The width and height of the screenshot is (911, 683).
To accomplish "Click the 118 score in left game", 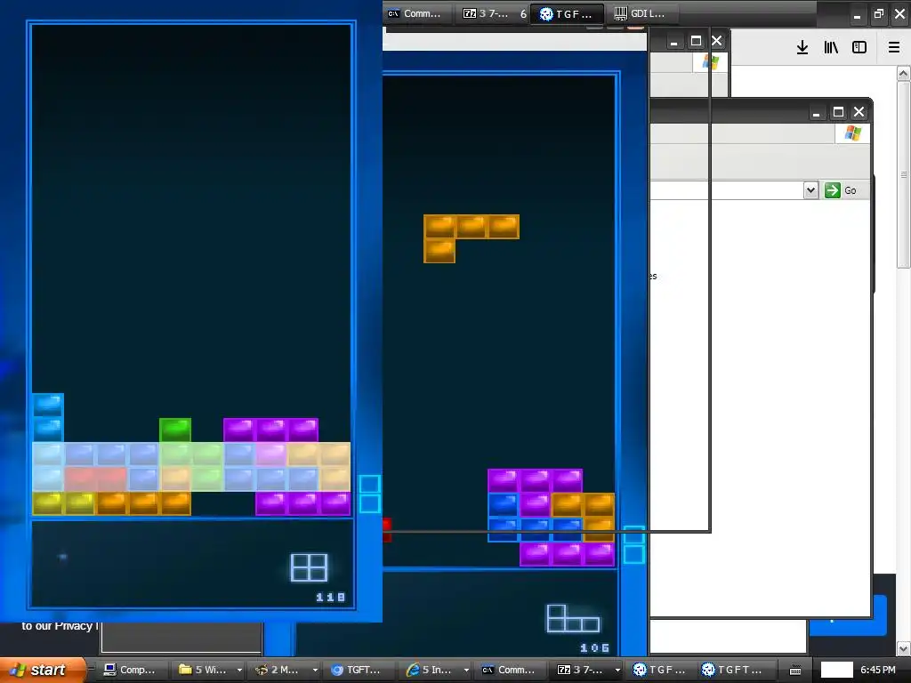I will point(331,597).
